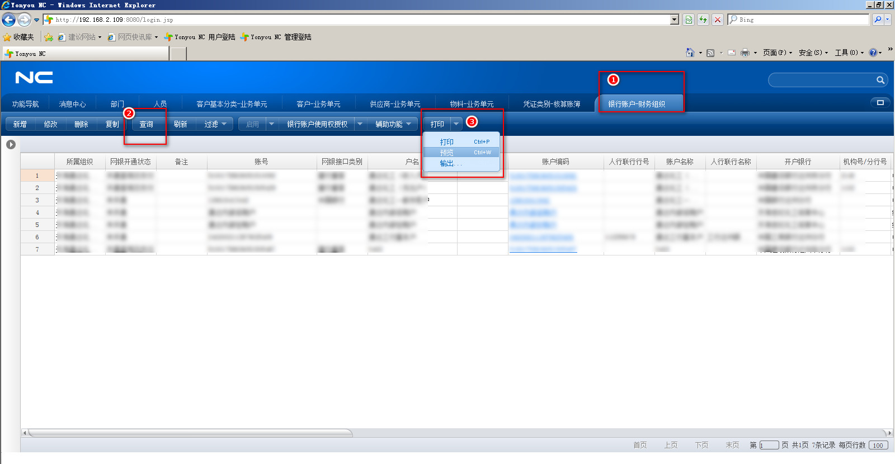Switch to the 消息中心 tab
The image size is (895, 464).
[72, 104]
